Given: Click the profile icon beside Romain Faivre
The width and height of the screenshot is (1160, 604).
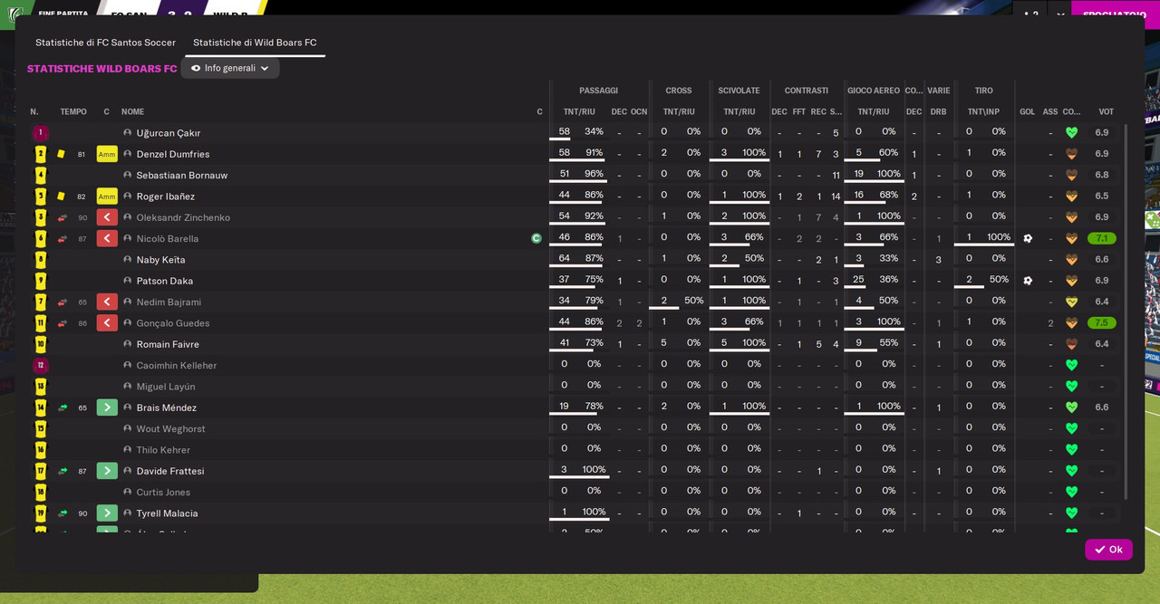Looking at the screenshot, I should click(x=128, y=344).
